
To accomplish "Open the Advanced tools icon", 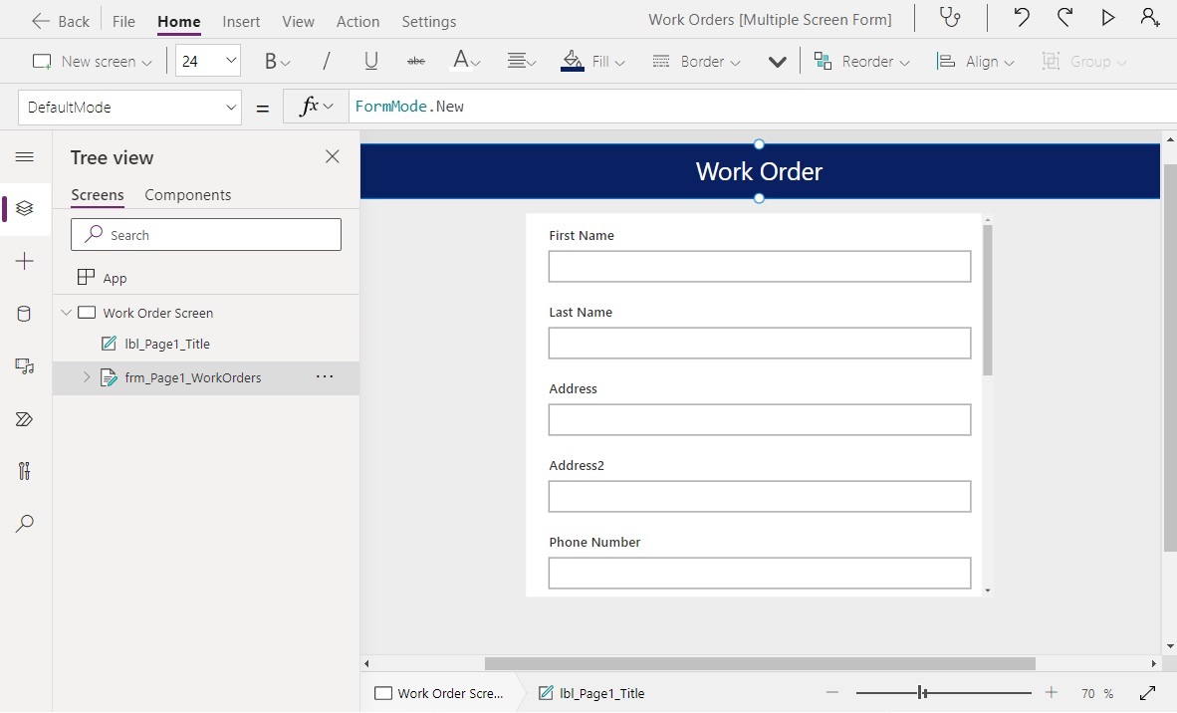I will [25, 471].
